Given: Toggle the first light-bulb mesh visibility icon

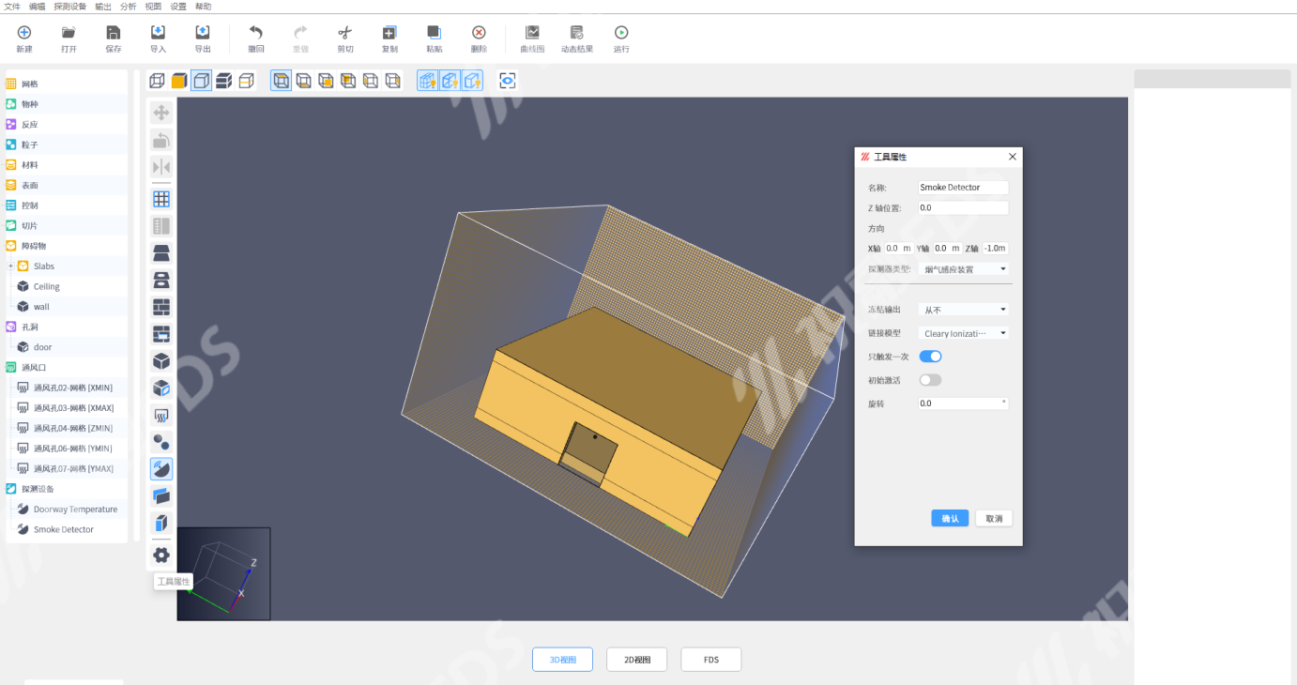Looking at the screenshot, I should 428,81.
